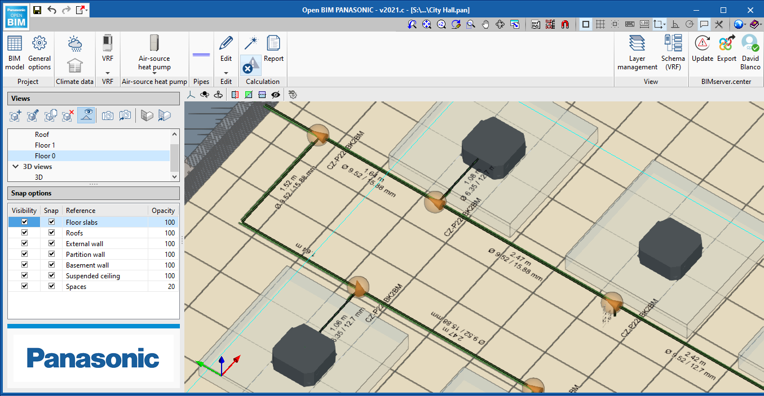This screenshot has width=764, height=396.
Task: Click the Edit pencil tool
Action: tap(226, 48)
